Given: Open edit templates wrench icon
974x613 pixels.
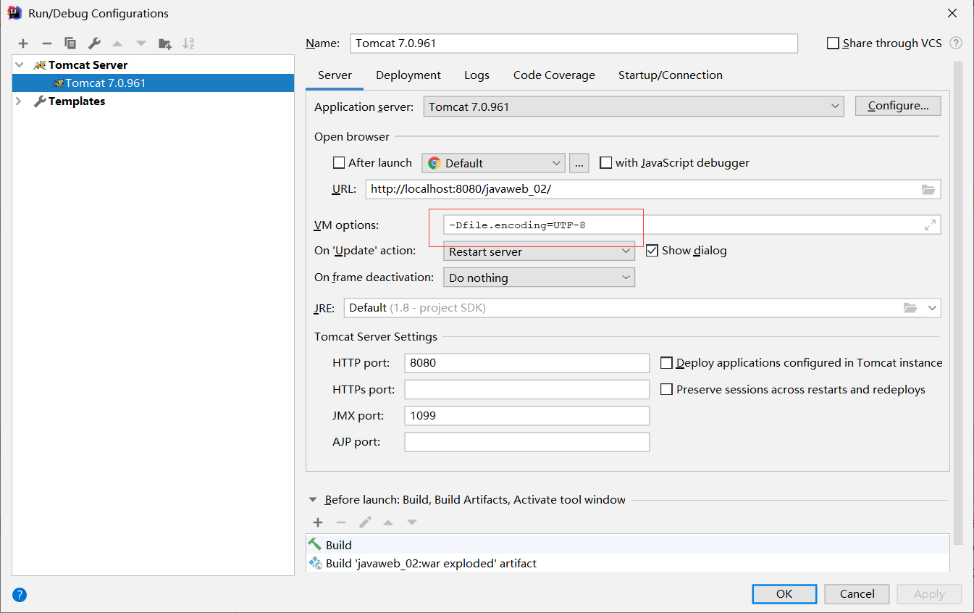Looking at the screenshot, I should (94, 43).
